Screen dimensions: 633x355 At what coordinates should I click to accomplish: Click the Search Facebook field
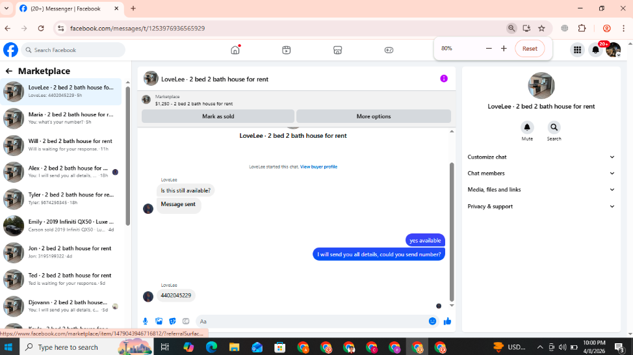click(73, 50)
